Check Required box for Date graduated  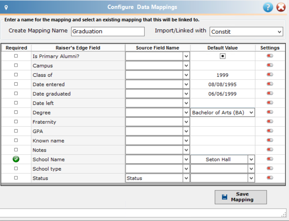point(16,93)
